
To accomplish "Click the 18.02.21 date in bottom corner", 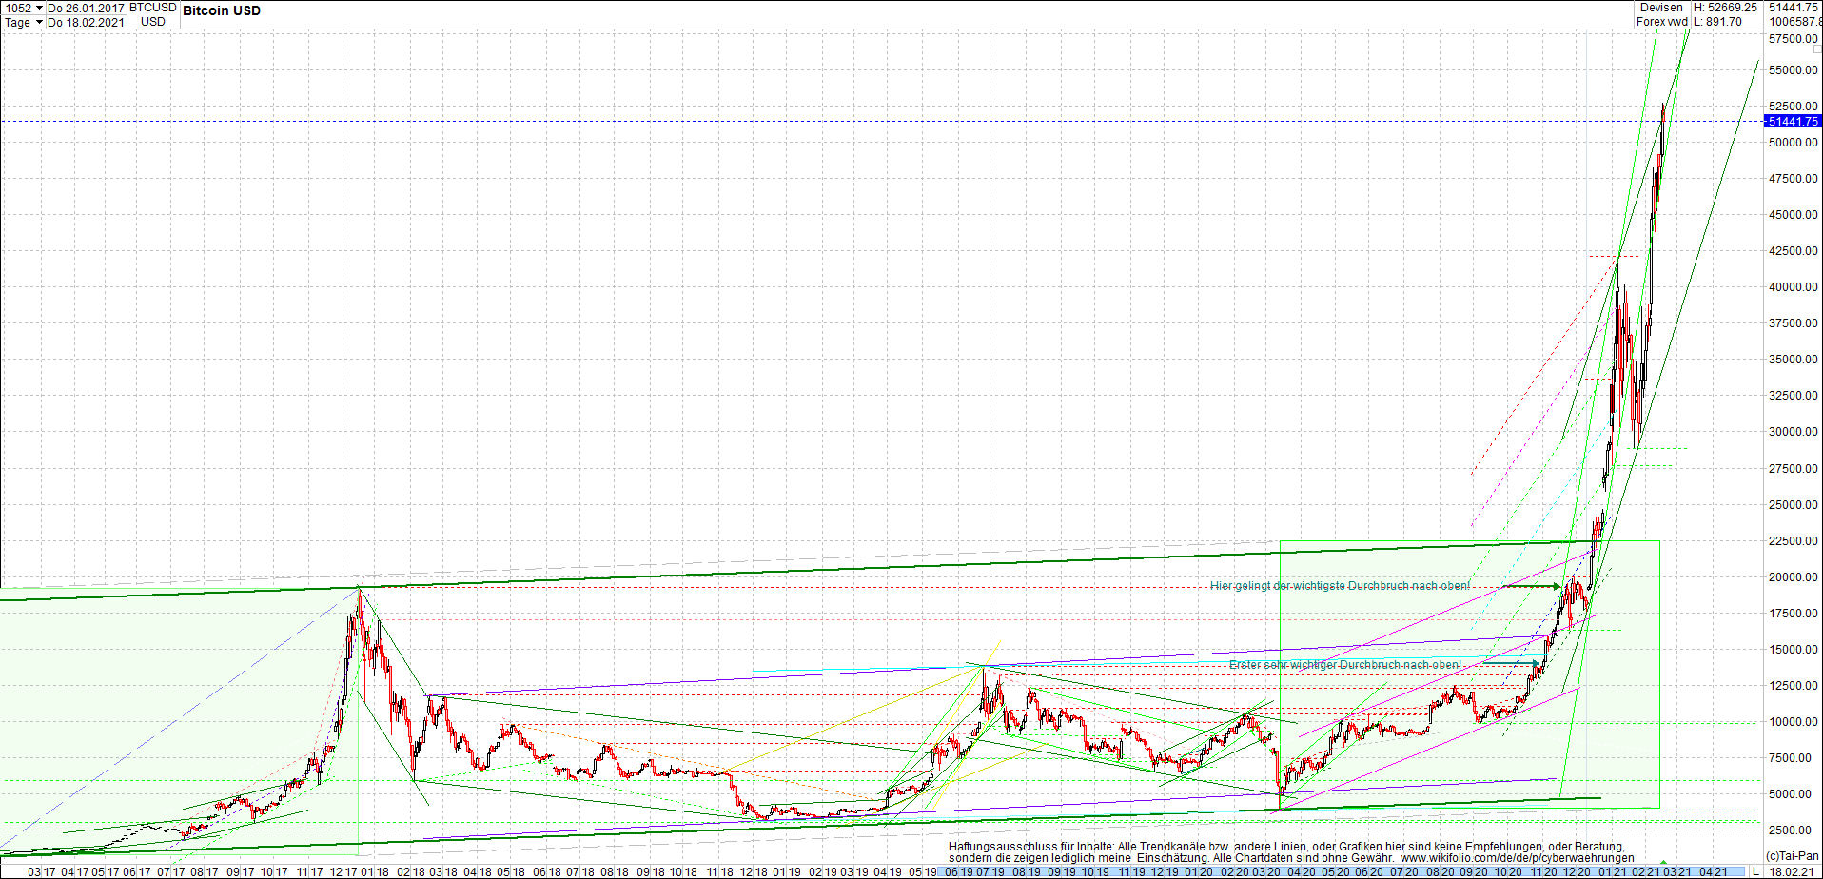I will [1791, 871].
